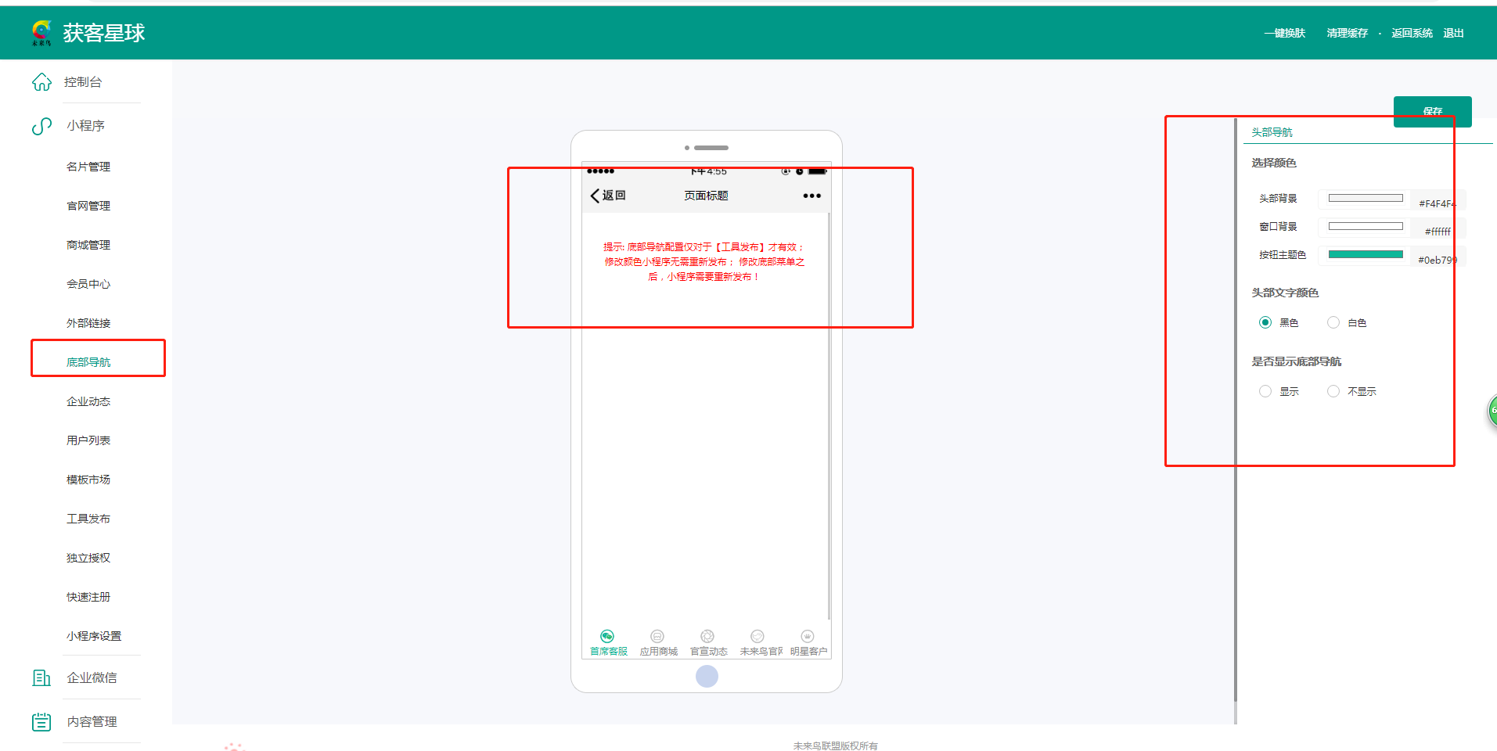Open the 头部背景 color swatch
This screenshot has width=1497, height=751.
(x=1366, y=198)
